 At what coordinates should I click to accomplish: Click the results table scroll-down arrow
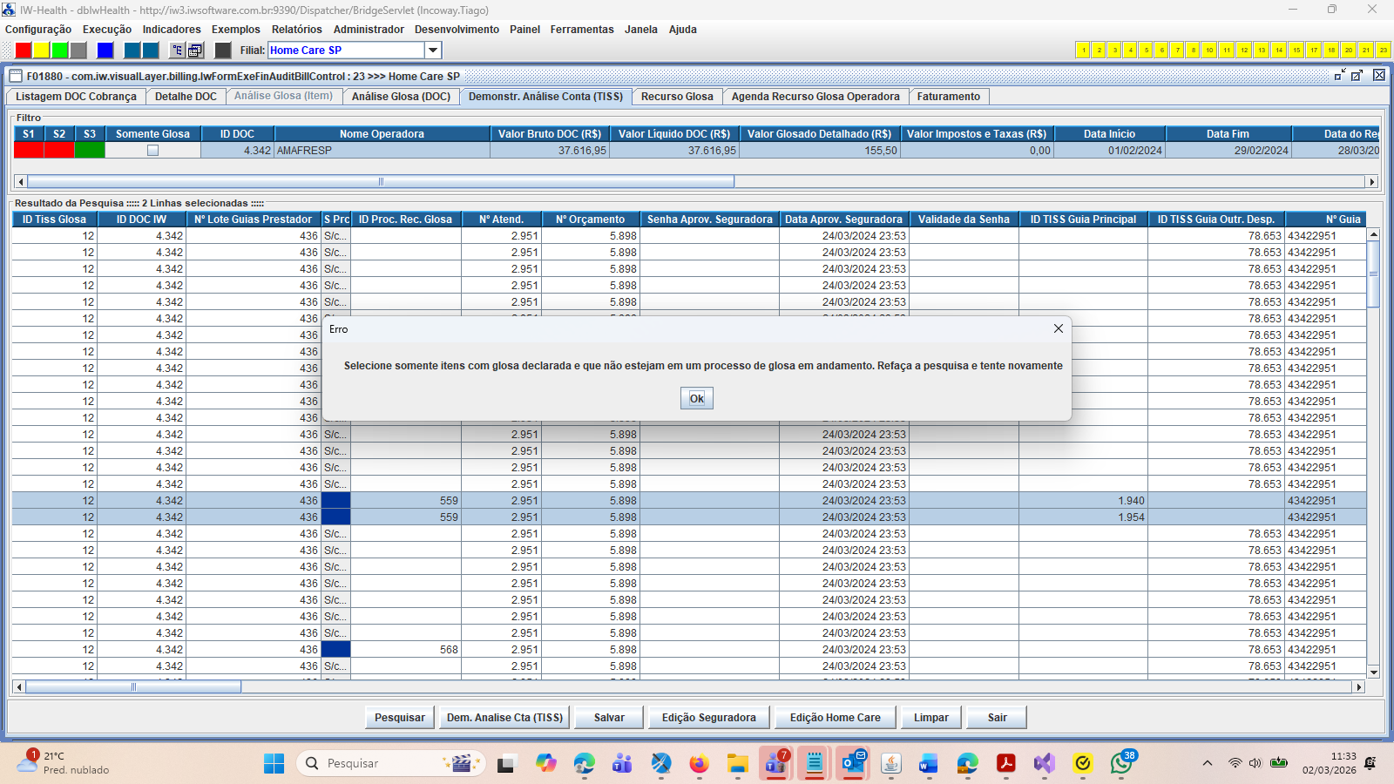tap(1373, 672)
